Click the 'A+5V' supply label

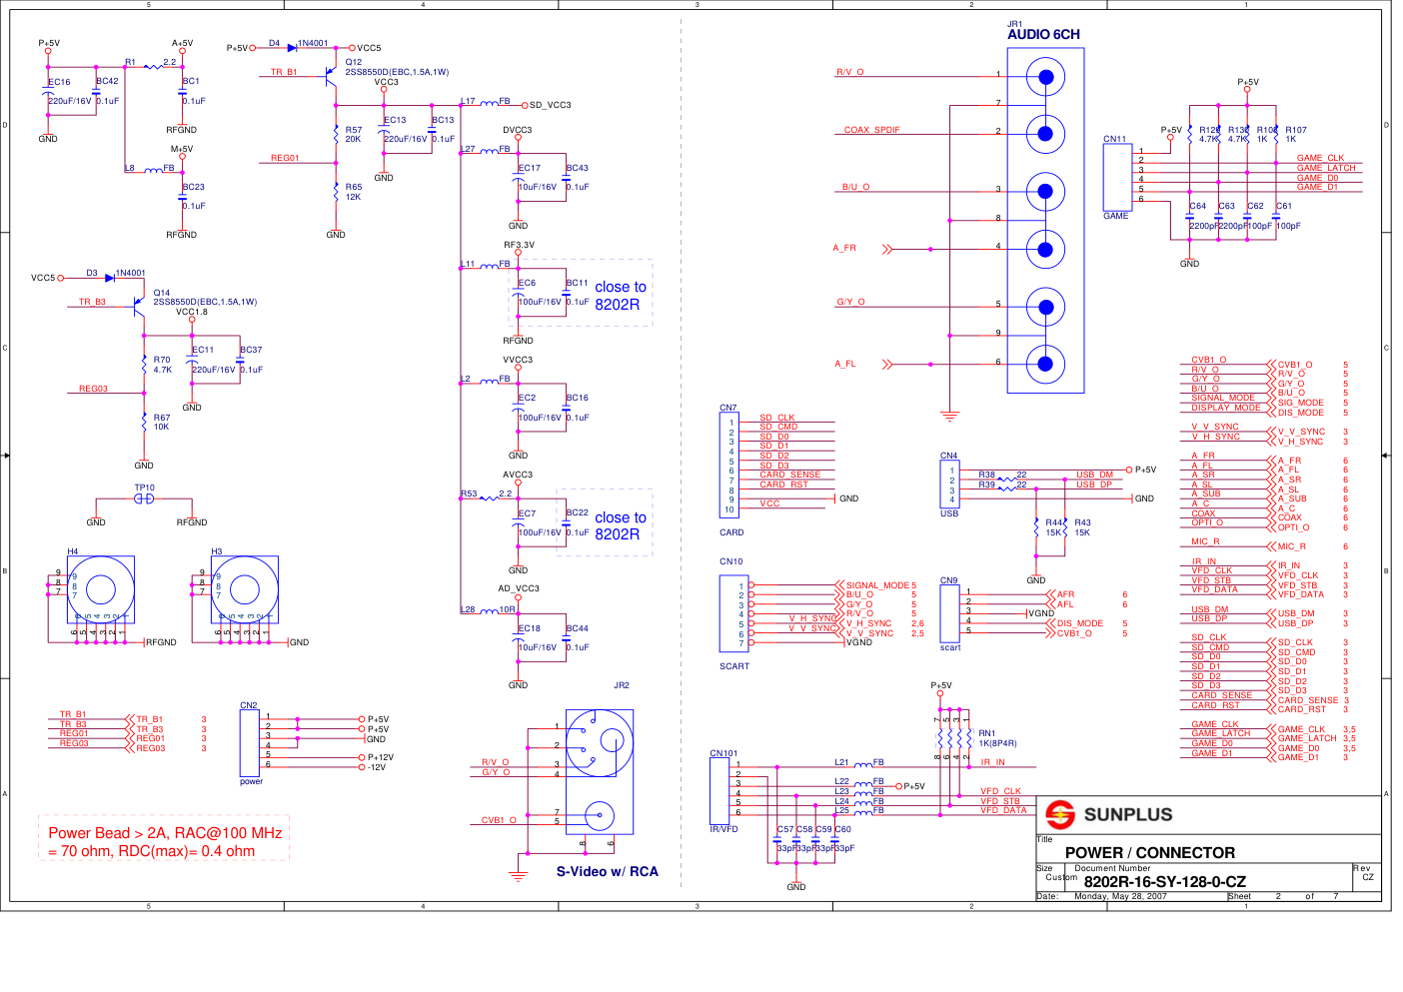[182, 43]
